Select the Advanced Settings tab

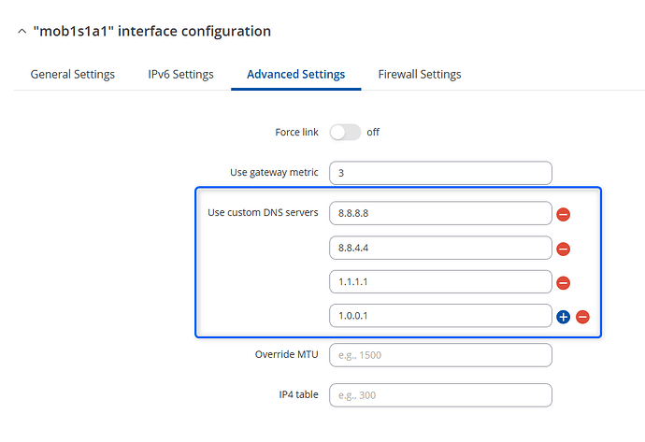(x=295, y=75)
